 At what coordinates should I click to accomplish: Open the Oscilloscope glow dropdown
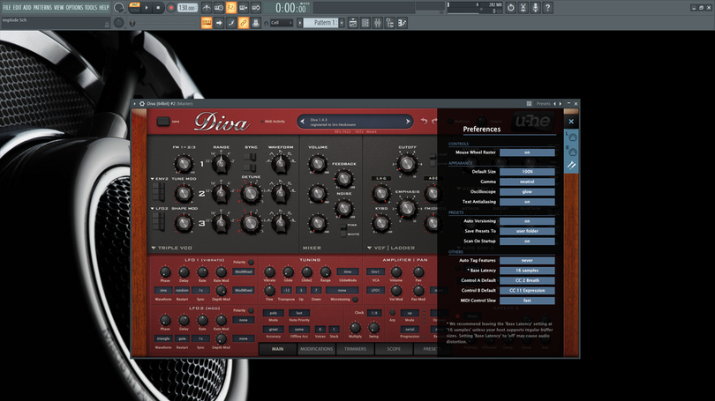tap(527, 191)
